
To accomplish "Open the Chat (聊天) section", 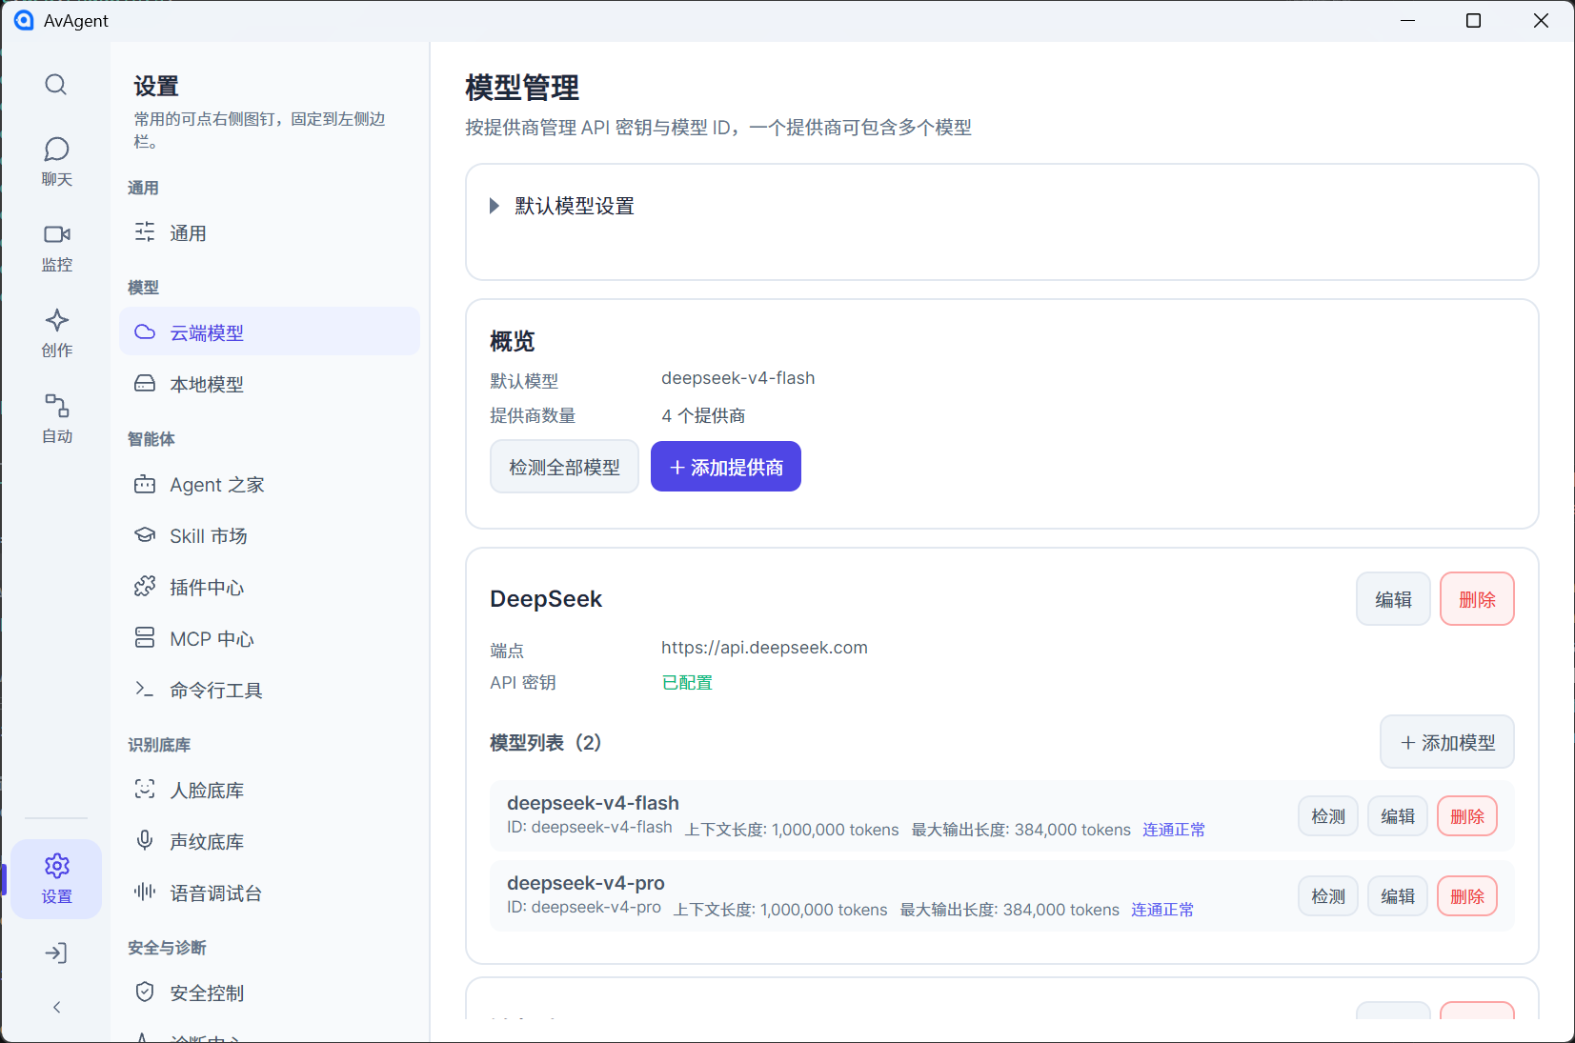I will pyautogui.click(x=56, y=161).
